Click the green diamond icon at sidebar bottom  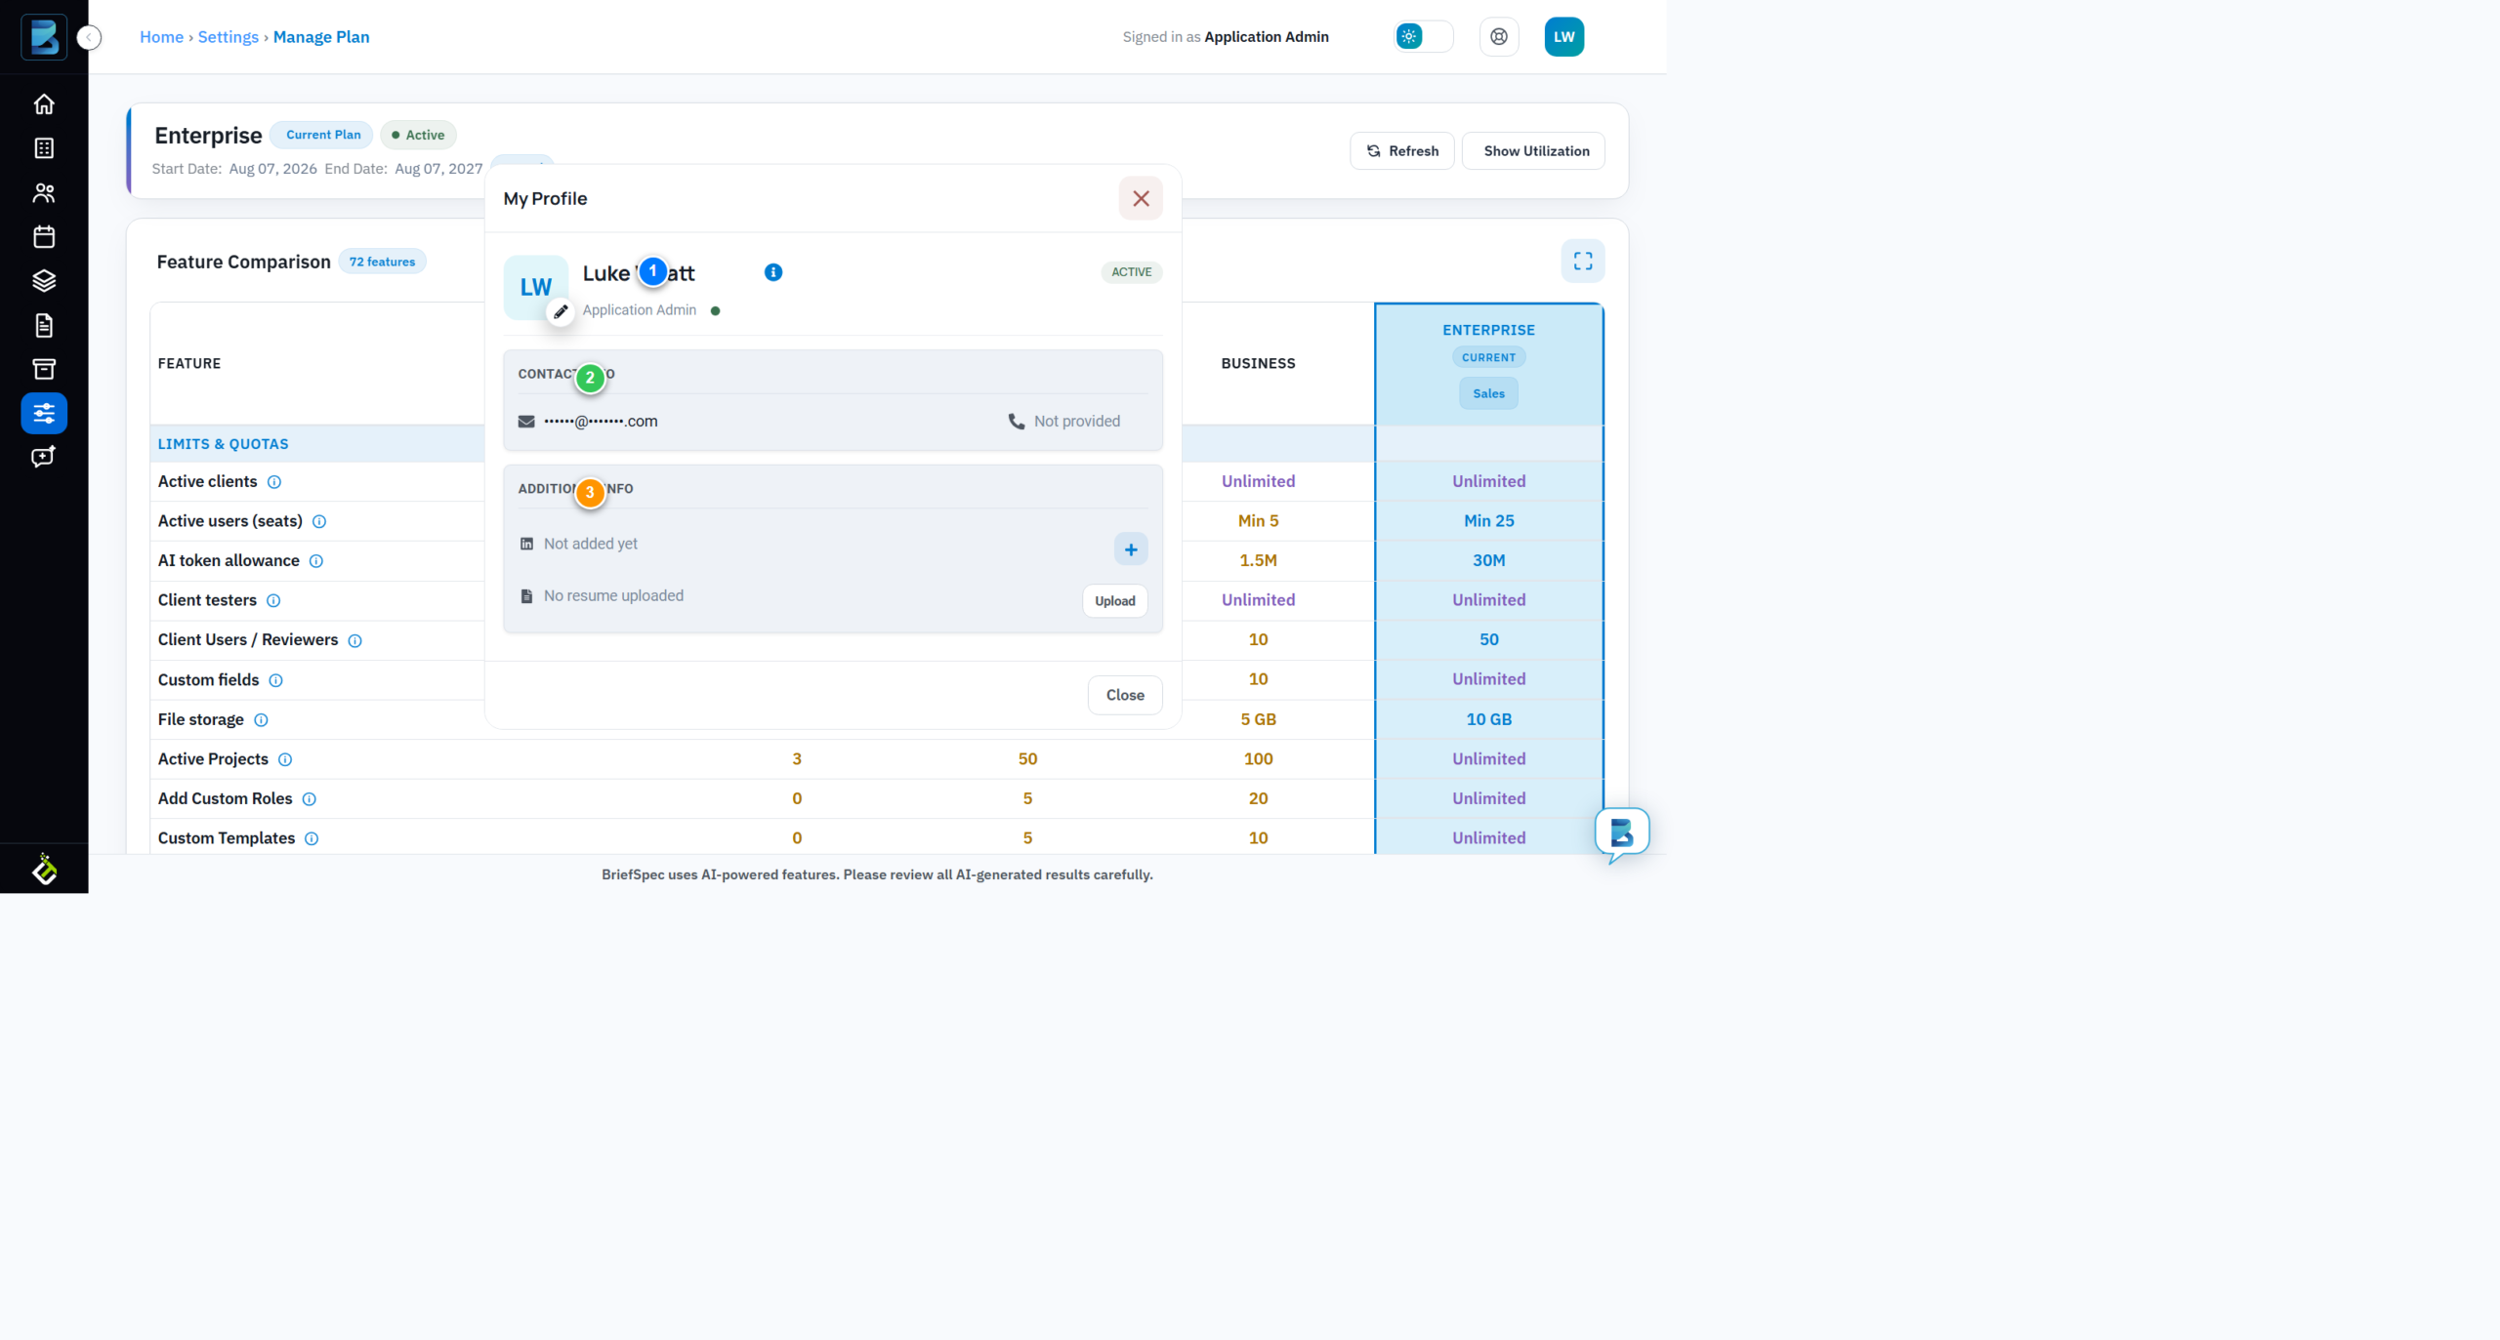(x=44, y=869)
